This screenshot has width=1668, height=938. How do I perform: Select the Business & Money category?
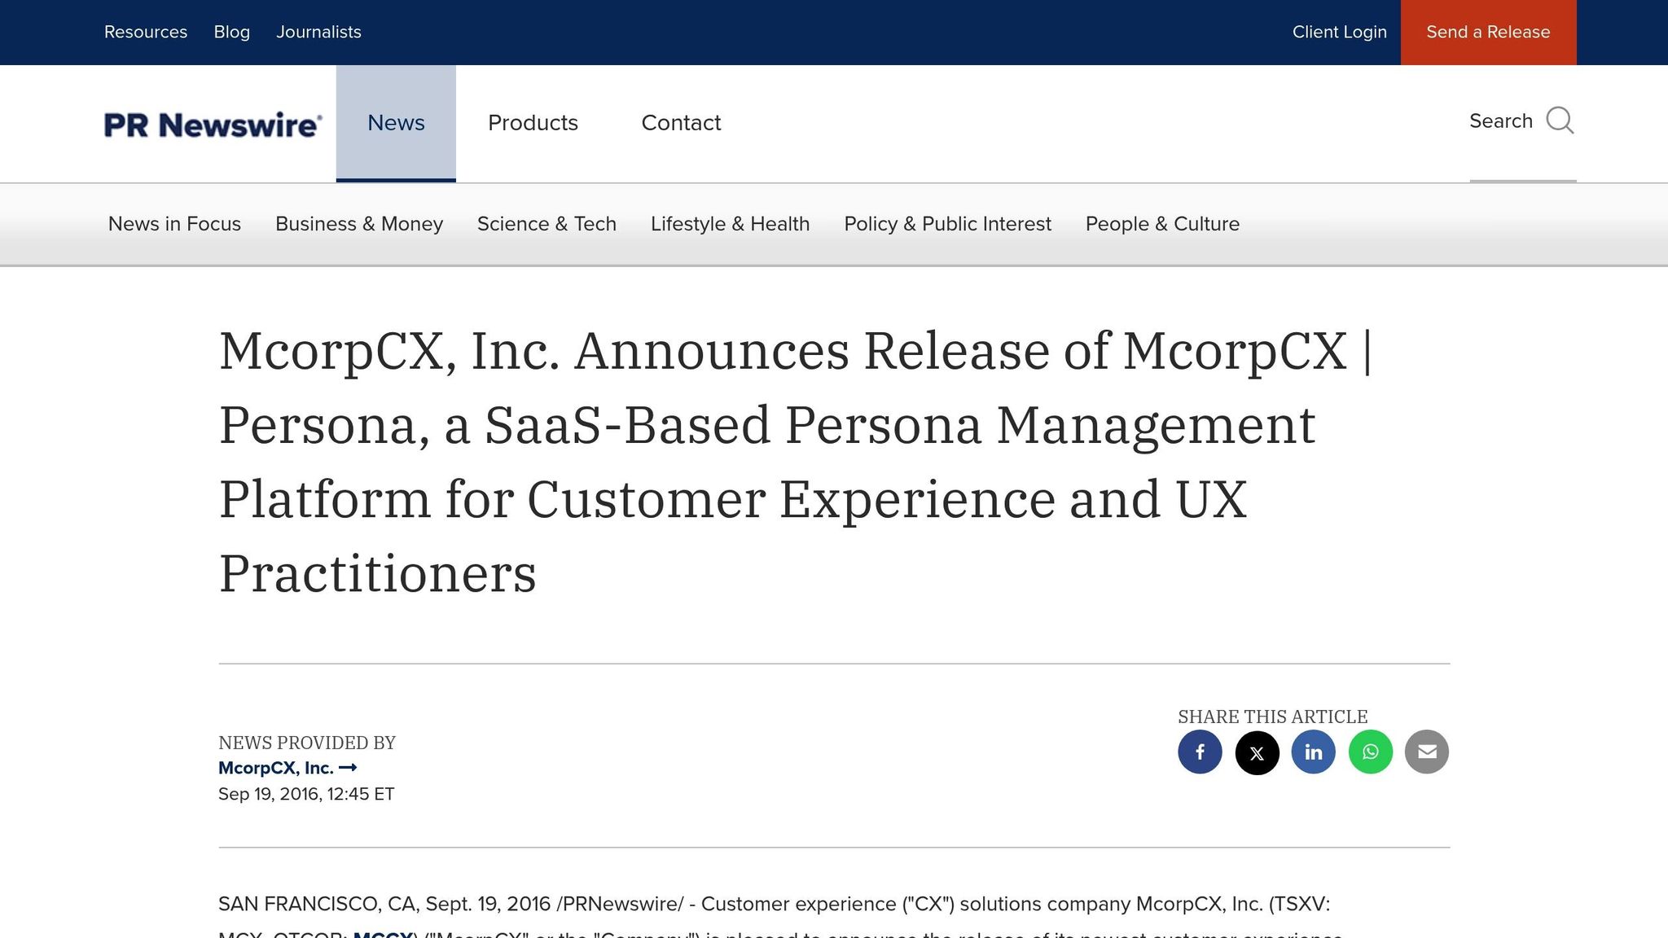coord(358,224)
